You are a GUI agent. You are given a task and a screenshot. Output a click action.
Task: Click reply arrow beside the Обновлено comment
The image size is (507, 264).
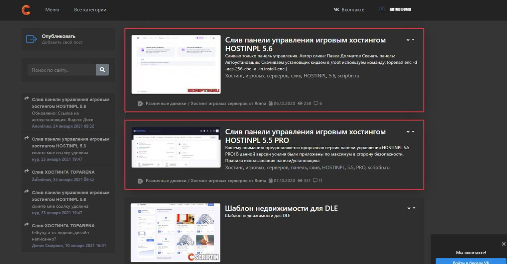pos(27,99)
